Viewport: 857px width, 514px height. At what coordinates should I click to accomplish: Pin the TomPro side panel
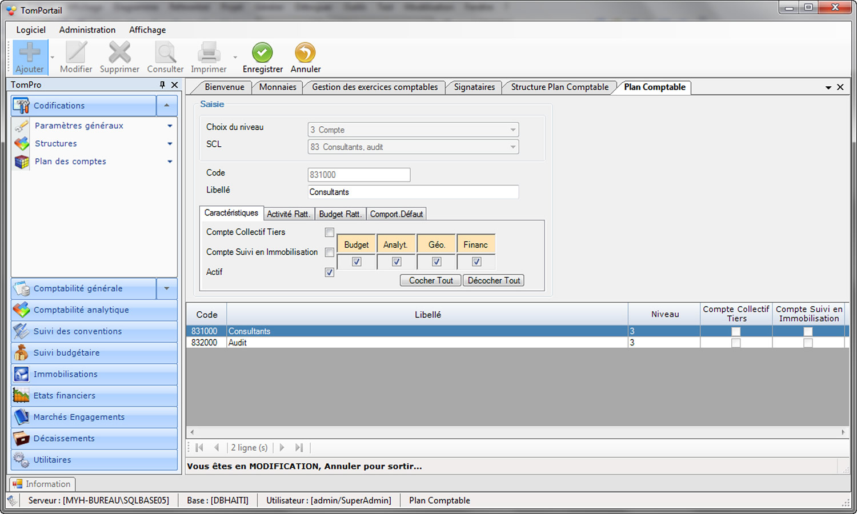coord(162,85)
